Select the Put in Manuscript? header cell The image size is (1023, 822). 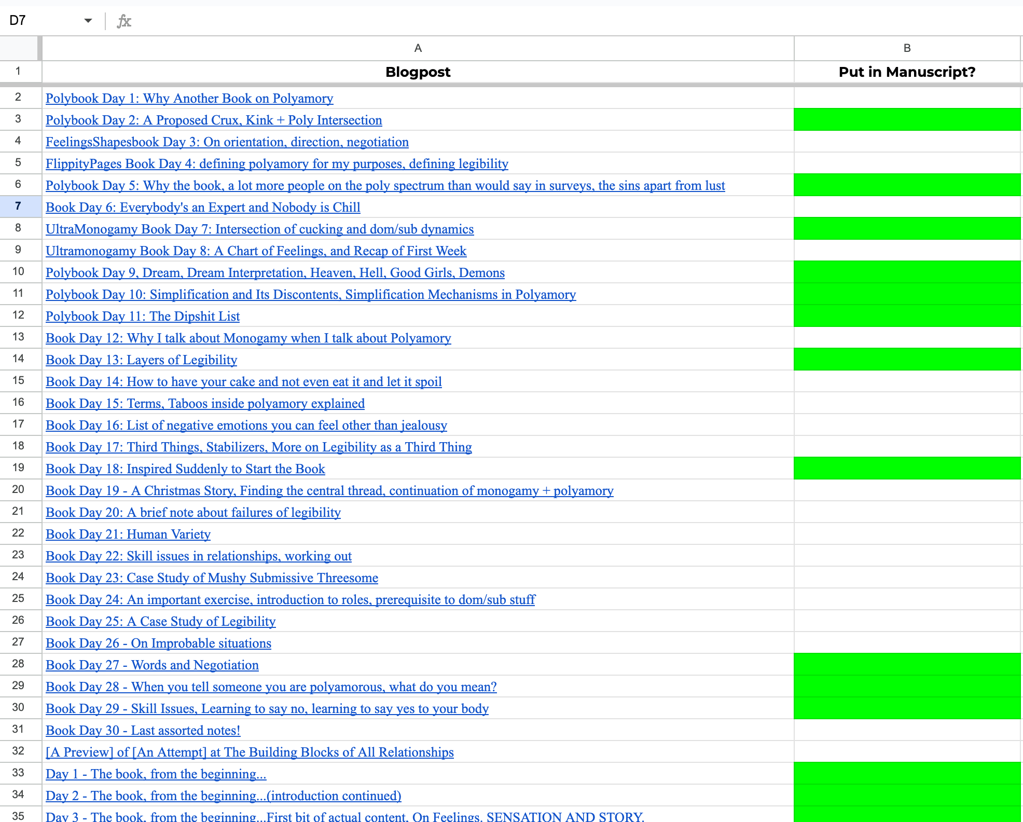click(x=907, y=72)
